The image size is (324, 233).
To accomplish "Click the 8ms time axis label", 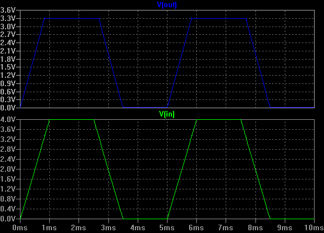I will point(255,227).
